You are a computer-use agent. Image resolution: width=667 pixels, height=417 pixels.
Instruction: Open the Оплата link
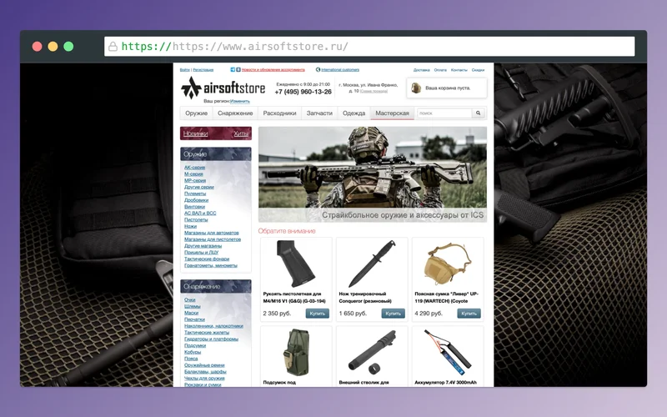click(x=440, y=70)
